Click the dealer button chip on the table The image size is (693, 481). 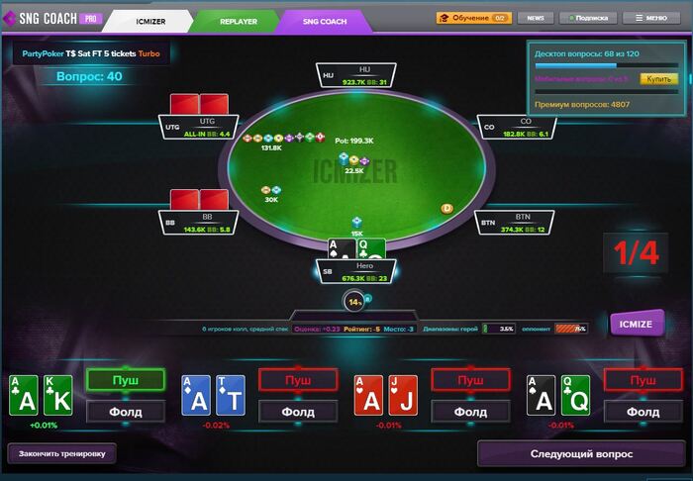pos(446,209)
